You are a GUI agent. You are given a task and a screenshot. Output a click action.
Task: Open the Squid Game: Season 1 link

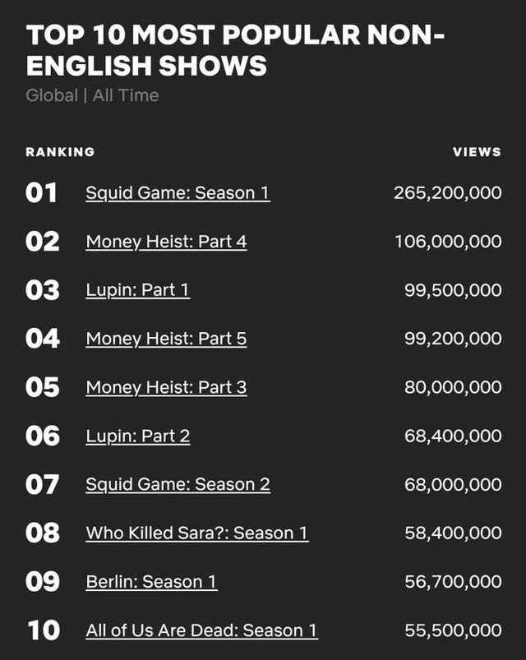coord(178,193)
